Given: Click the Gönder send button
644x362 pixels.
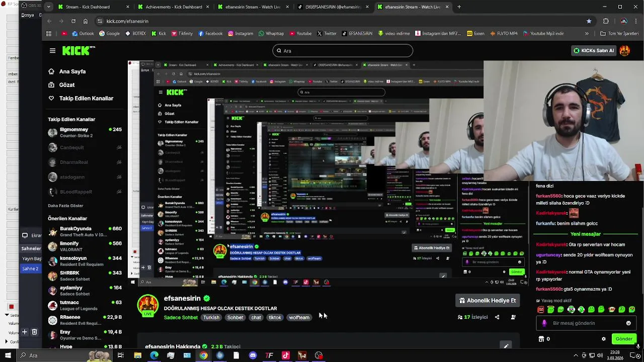Looking at the screenshot, I should 624,339.
